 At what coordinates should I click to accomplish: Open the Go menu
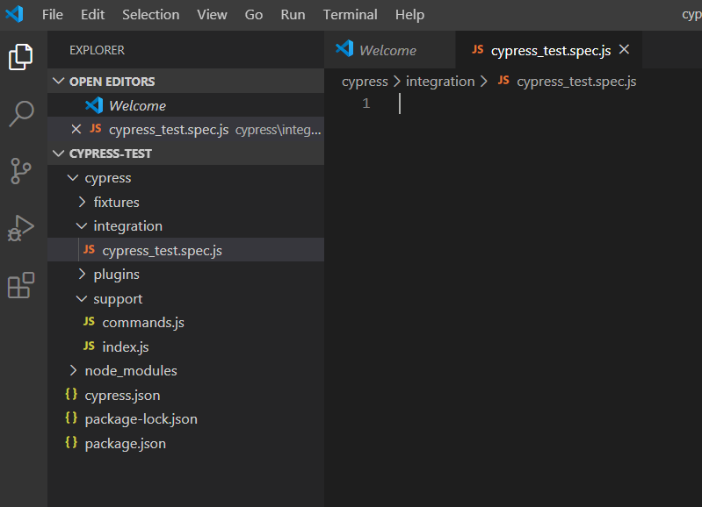click(254, 15)
